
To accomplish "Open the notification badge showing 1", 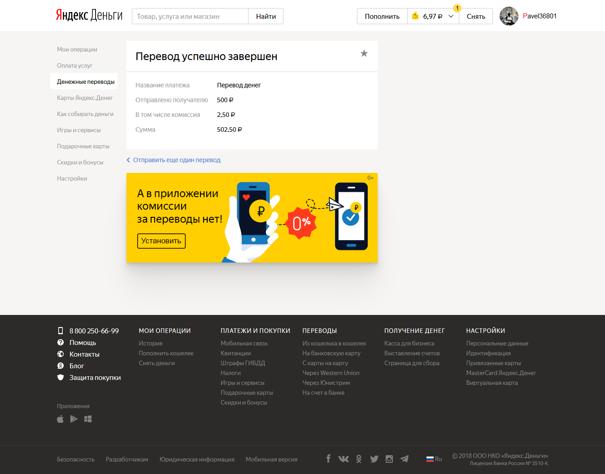I will (457, 8).
